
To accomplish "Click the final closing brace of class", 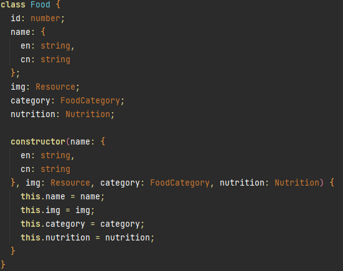I will click(3, 264).
